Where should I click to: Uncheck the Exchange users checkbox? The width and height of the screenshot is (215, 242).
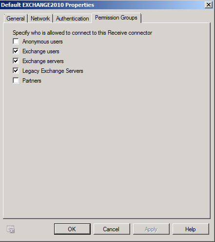point(16,51)
